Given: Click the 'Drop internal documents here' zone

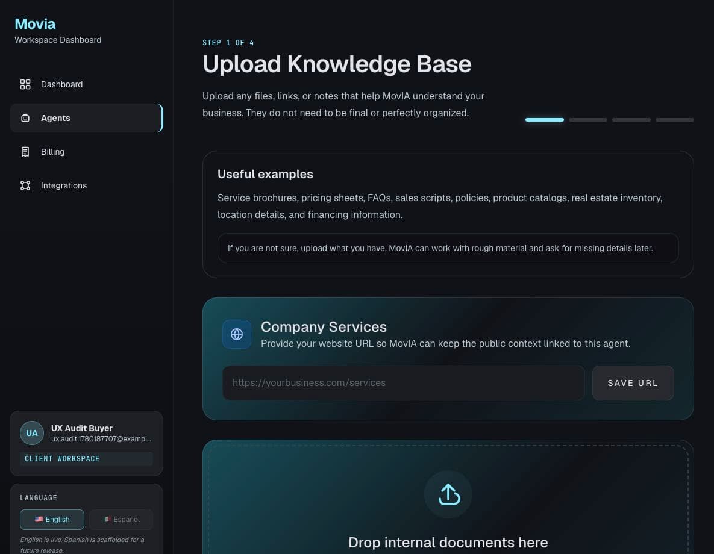Looking at the screenshot, I should (448, 499).
